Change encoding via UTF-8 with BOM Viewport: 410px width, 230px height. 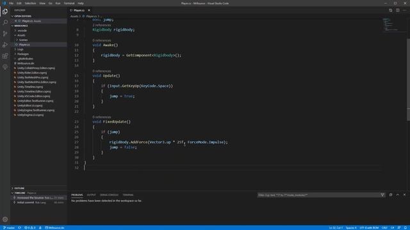369,227
